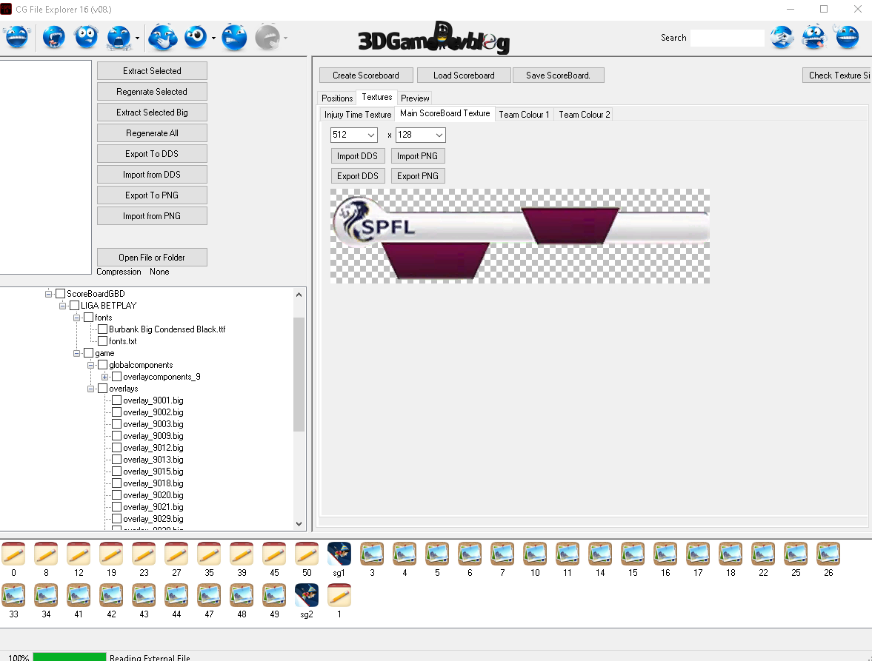Select the pencil file icon labeled 27
The height and width of the screenshot is (661, 872).
176,554
